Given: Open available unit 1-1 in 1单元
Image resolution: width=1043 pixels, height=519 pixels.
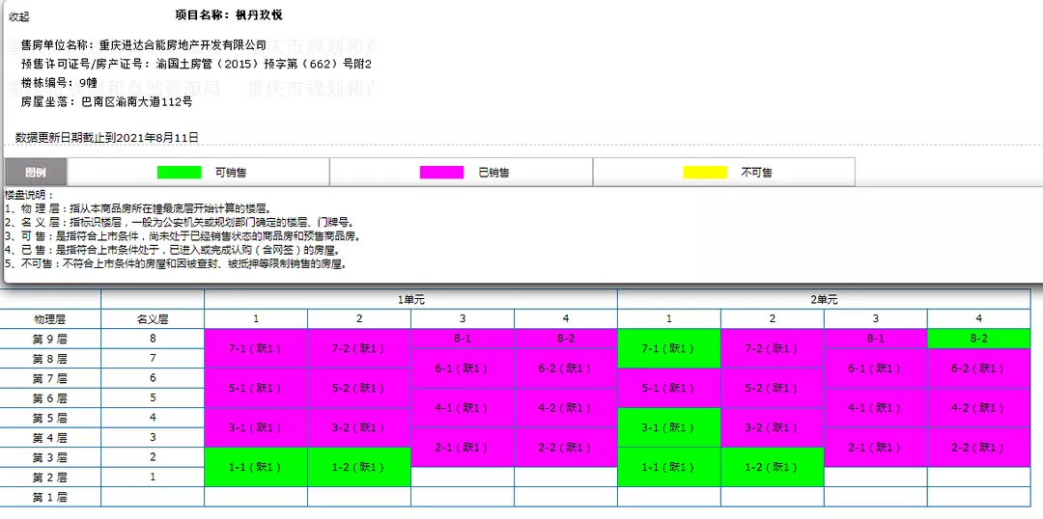Looking at the screenshot, I should [256, 467].
